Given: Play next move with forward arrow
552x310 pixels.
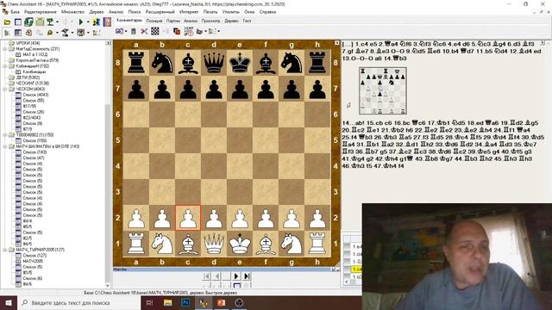Looking at the screenshot, I should [x=236, y=276].
